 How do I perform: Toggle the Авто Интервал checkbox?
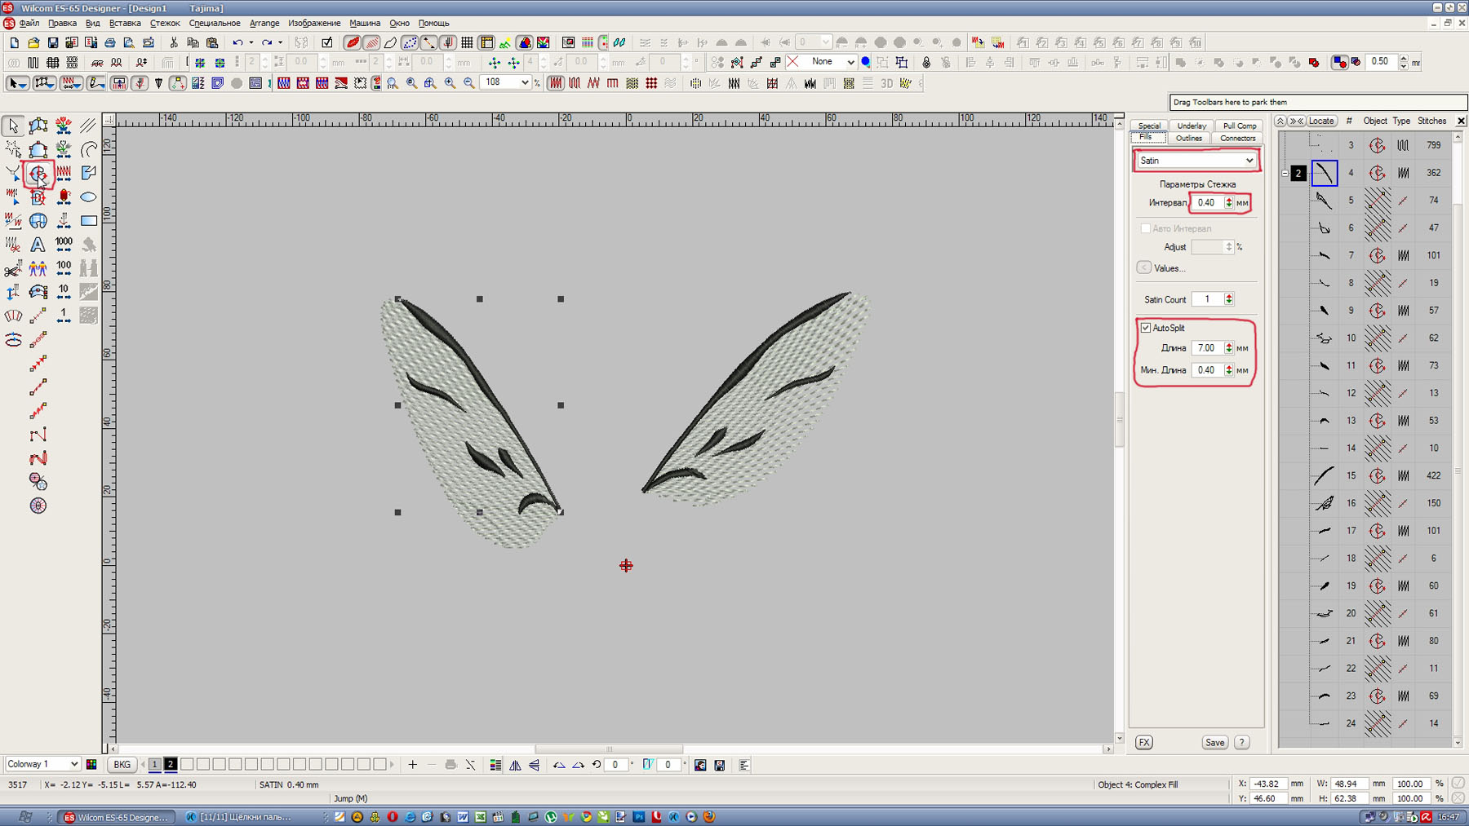[1146, 228]
